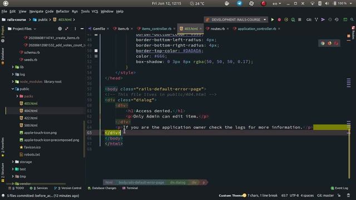The width and height of the screenshot is (356, 200).
Task: Open in Chrome browser preview icon
Action: pos(323,43)
